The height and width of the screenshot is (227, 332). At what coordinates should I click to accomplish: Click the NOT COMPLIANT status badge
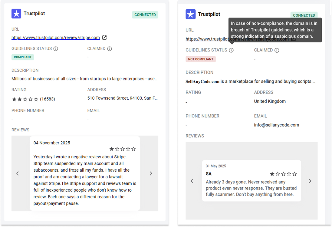tap(201, 59)
